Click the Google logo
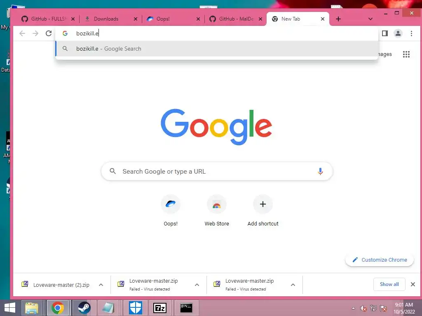The height and width of the screenshot is (316, 422). click(216, 127)
